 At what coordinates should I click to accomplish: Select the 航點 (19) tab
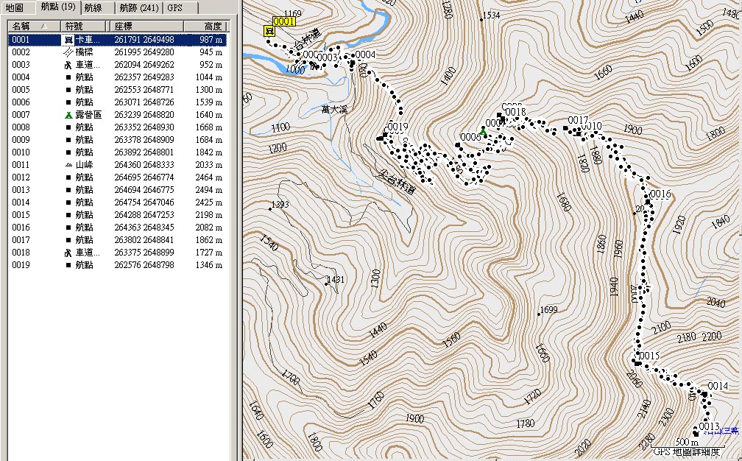coord(57,7)
